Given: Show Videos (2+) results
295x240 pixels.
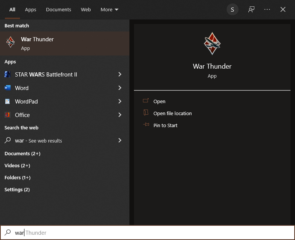Looking at the screenshot, I should (x=17, y=166).
